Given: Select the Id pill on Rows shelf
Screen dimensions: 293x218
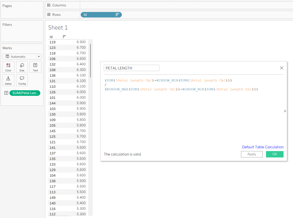Looking at the screenshot, I should 97,15.
